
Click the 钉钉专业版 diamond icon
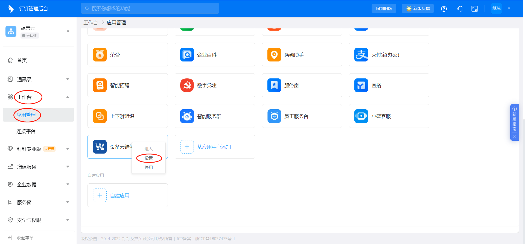pyautogui.click(x=10, y=149)
